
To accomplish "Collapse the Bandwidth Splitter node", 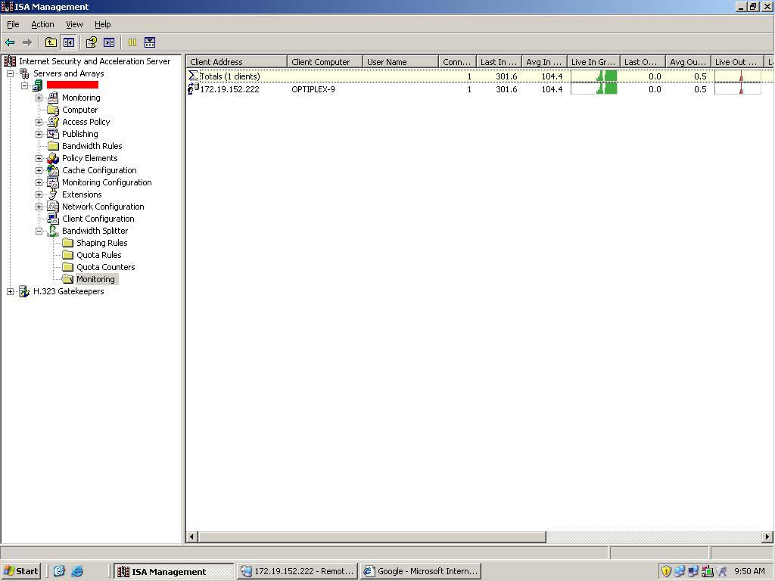I will (39, 231).
